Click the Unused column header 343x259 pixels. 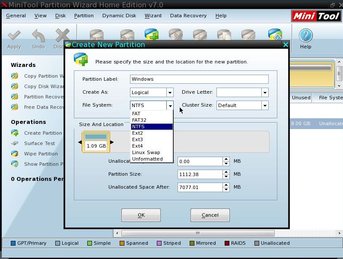[301, 98]
